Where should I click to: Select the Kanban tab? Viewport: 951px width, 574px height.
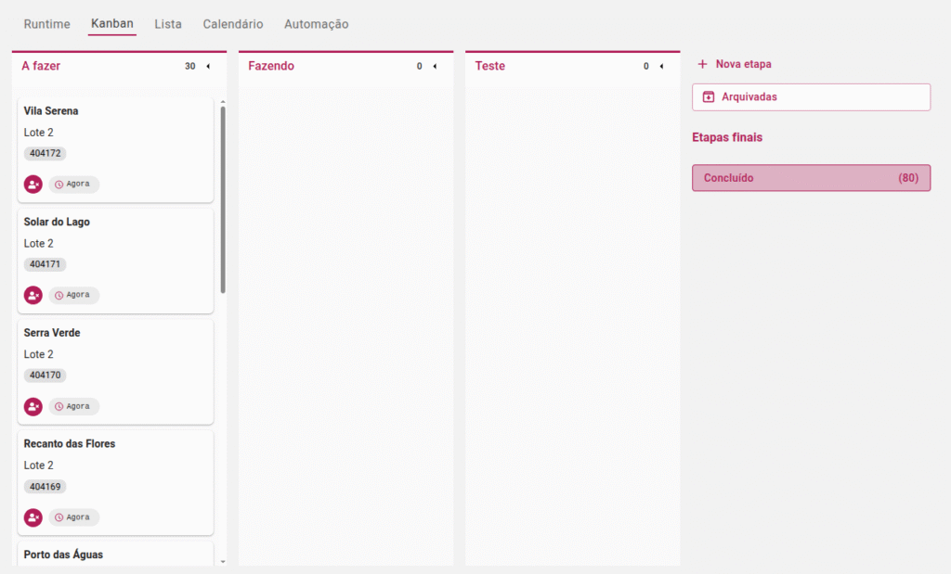tap(112, 23)
